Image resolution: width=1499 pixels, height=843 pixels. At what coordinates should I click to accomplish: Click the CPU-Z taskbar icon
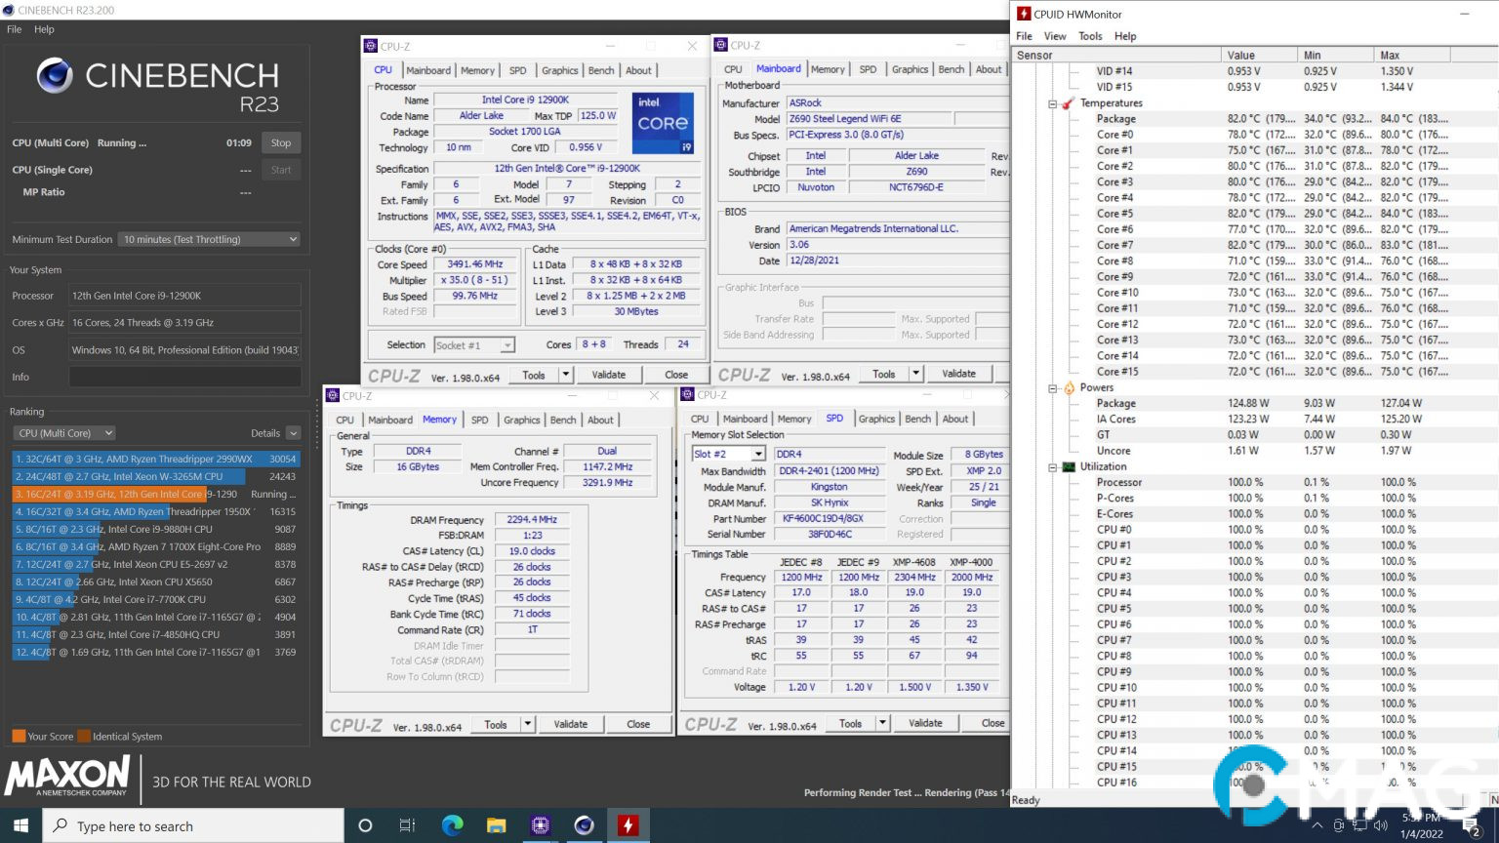point(540,824)
